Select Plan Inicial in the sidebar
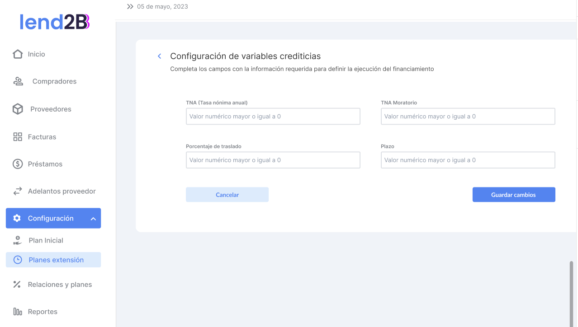This screenshot has width=578, height=327. (46, 240)
